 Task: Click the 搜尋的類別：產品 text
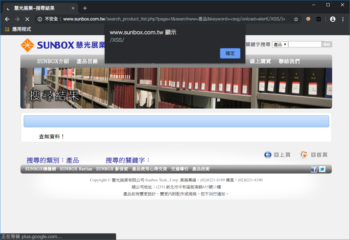click(x=53, y=160)
